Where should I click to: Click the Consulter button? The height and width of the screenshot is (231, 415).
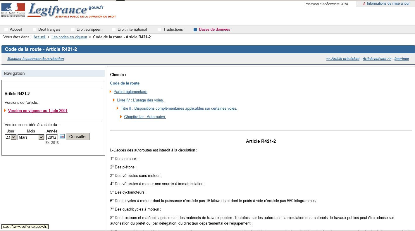(78, 137)
